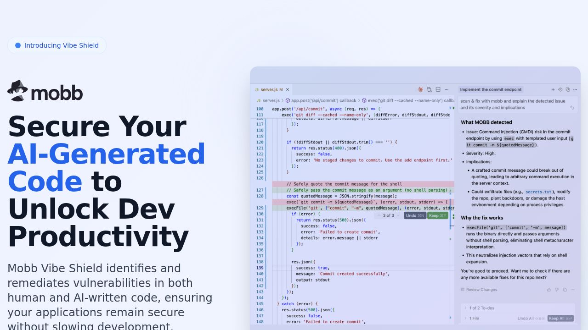588x330 pixels.
Task: Click the exec('git diff --cached') breadcrumb
Action: [x=408, y=100]
